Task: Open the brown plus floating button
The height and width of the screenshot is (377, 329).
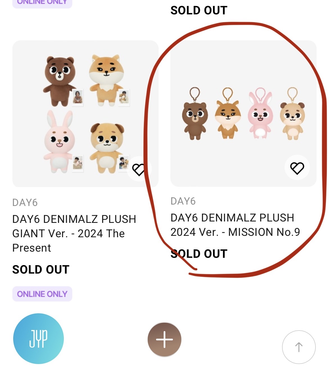Action: [164, 340]
